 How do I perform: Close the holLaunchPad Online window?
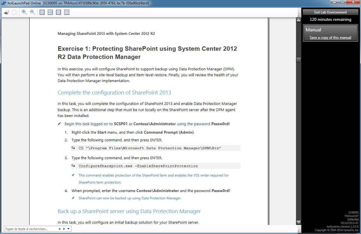pyautogui.click(x=353, y=2)
